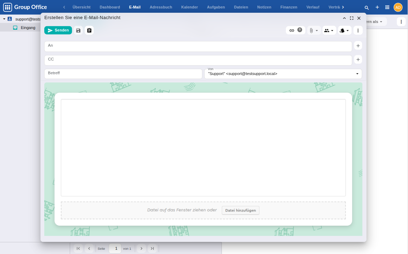Open the Finanzen tab
This screenshot has height=254, width=408.
(x=289, y=7)
